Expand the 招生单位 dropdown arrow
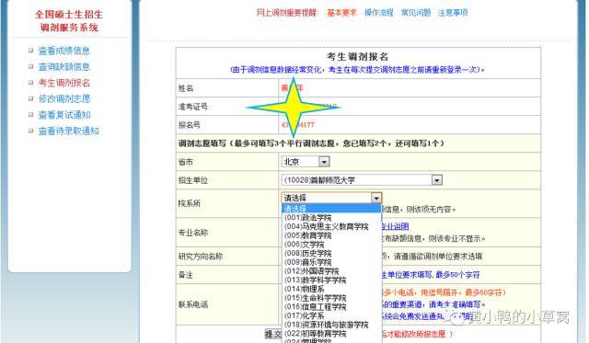The image size is (589, 343). (436, 180)
